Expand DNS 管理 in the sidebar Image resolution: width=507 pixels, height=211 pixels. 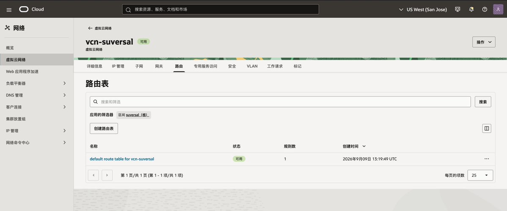pos(64,95)
